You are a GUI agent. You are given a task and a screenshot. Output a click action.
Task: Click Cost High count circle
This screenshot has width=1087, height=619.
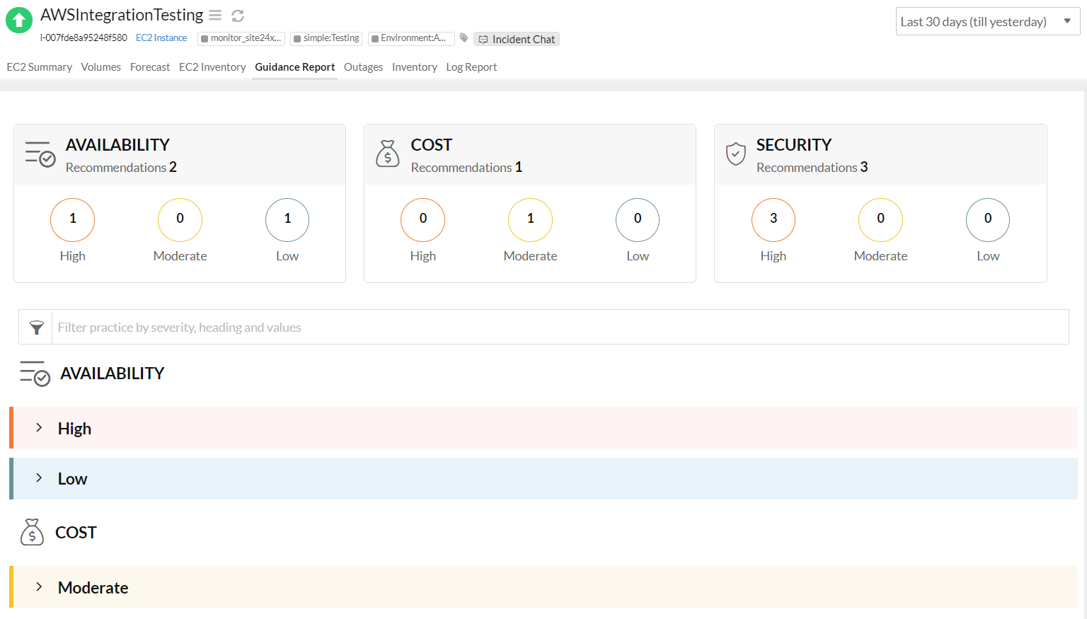tap(423, 219)
